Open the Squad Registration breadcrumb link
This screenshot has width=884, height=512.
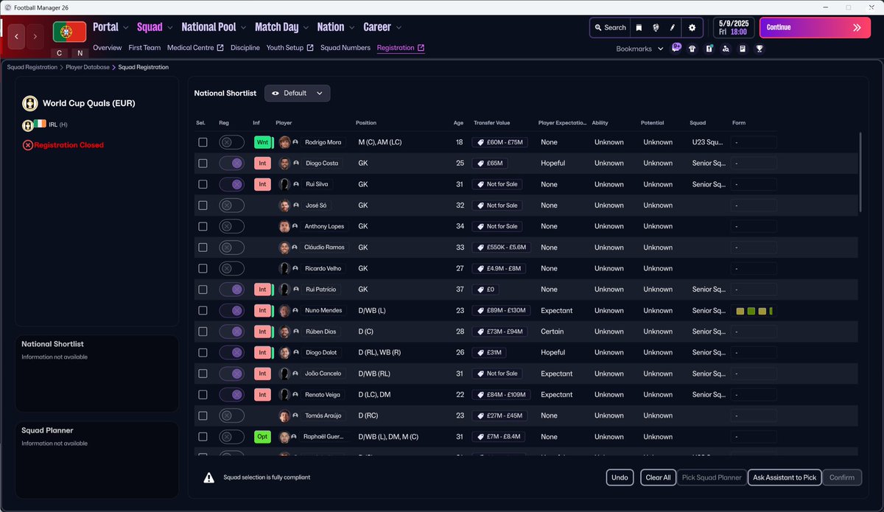pos(32,67)
